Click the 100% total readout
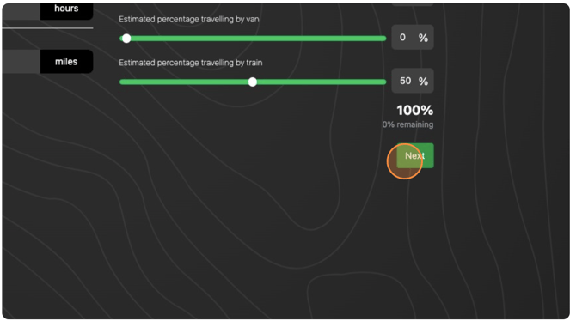This screenshot has height=321, width=576. 414,110
